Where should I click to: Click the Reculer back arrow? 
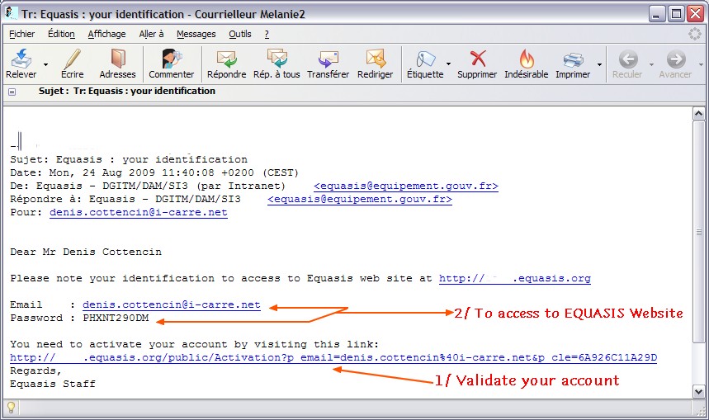point(627,64)
